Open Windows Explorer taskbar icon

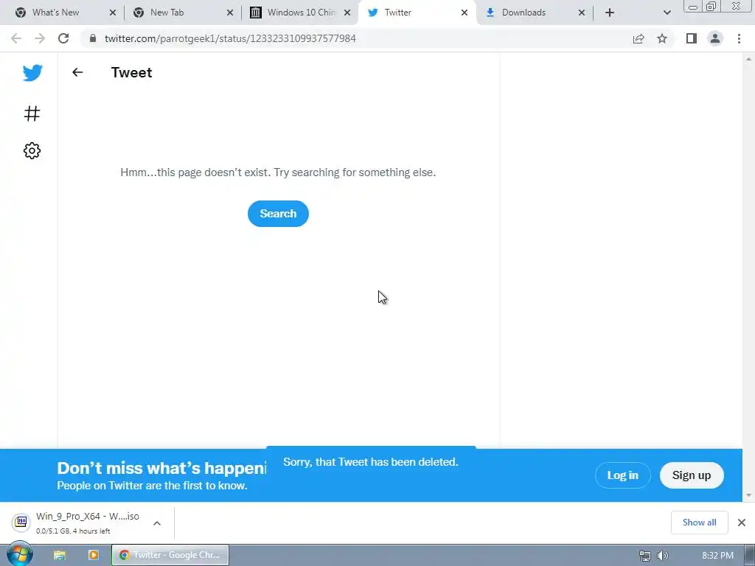tap(59, 555)
